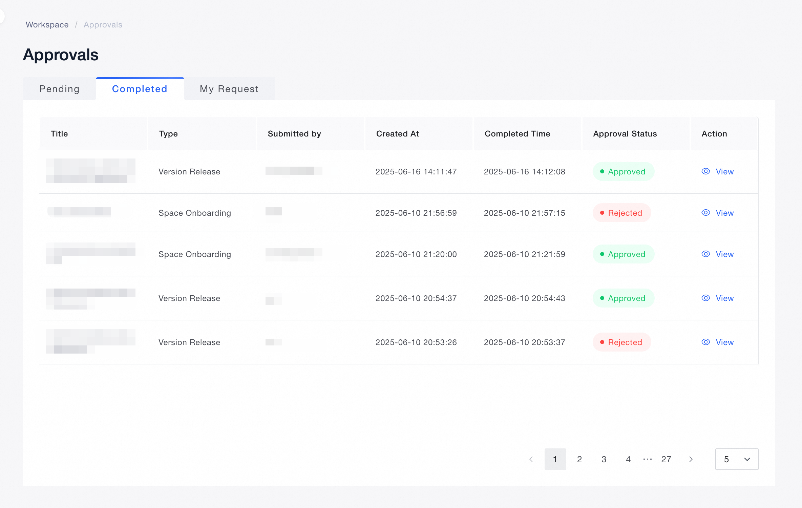802x508 pixels.
Task: Switch to the Pending tab
Action: pos(59,89)
